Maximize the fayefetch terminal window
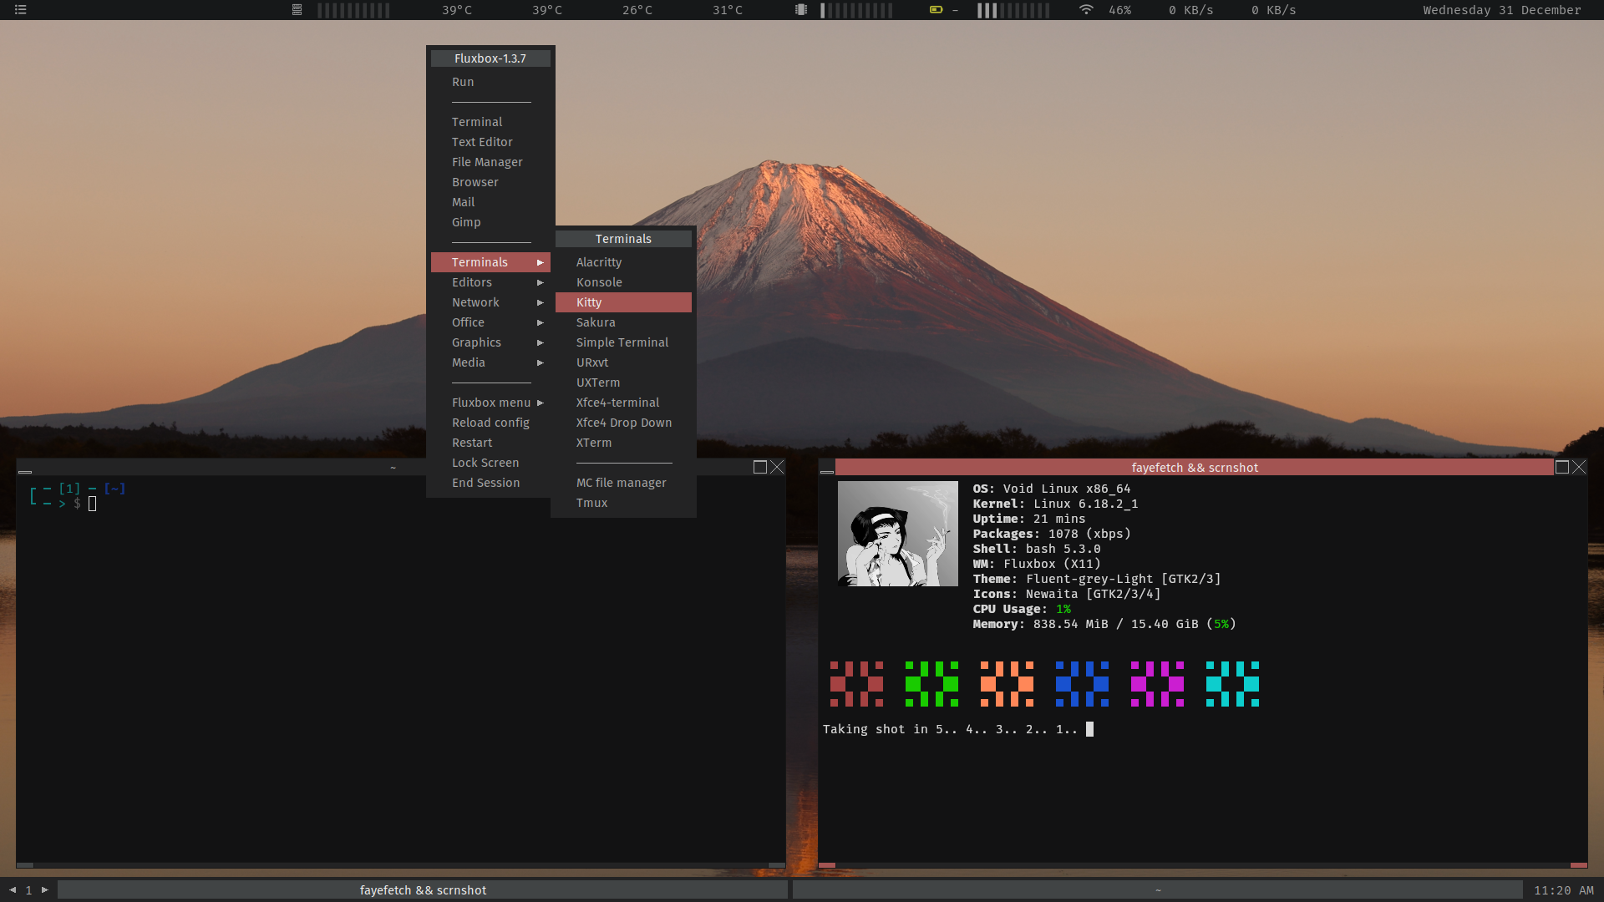 point(1561,468)
